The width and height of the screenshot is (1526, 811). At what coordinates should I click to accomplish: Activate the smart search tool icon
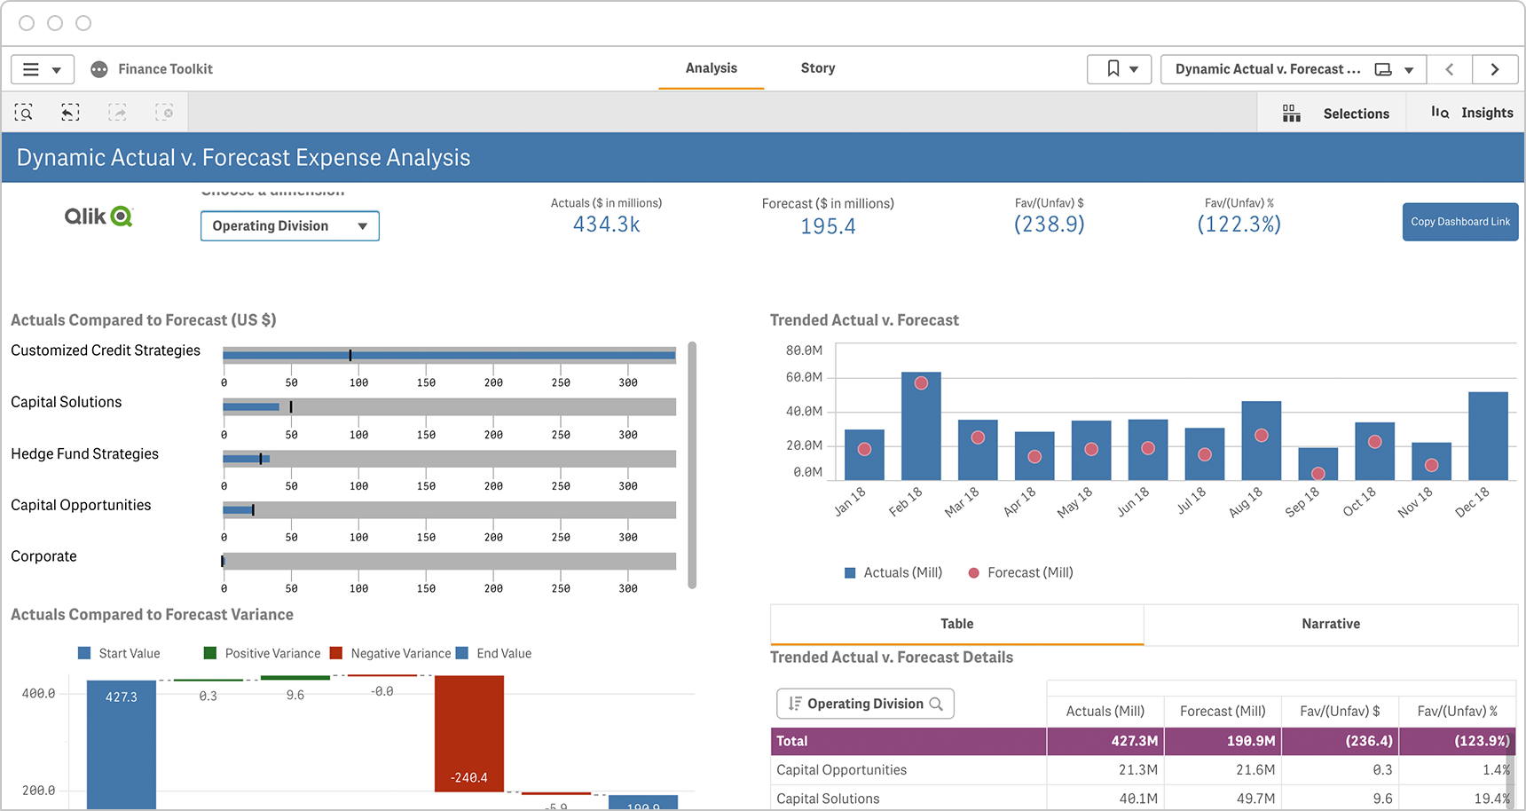[24, 113]
